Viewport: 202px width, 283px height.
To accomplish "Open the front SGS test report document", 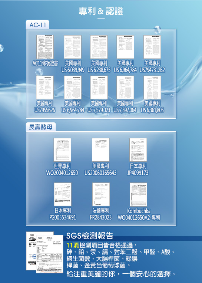I will point(50,254).
